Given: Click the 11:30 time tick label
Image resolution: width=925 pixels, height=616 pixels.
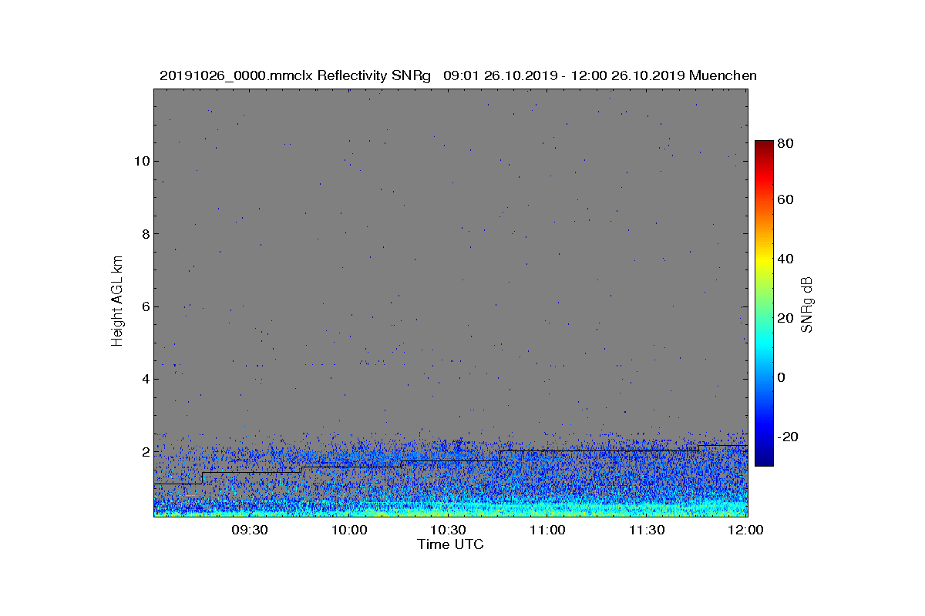Looking at the screenshot, I should [x=647, y=530].
